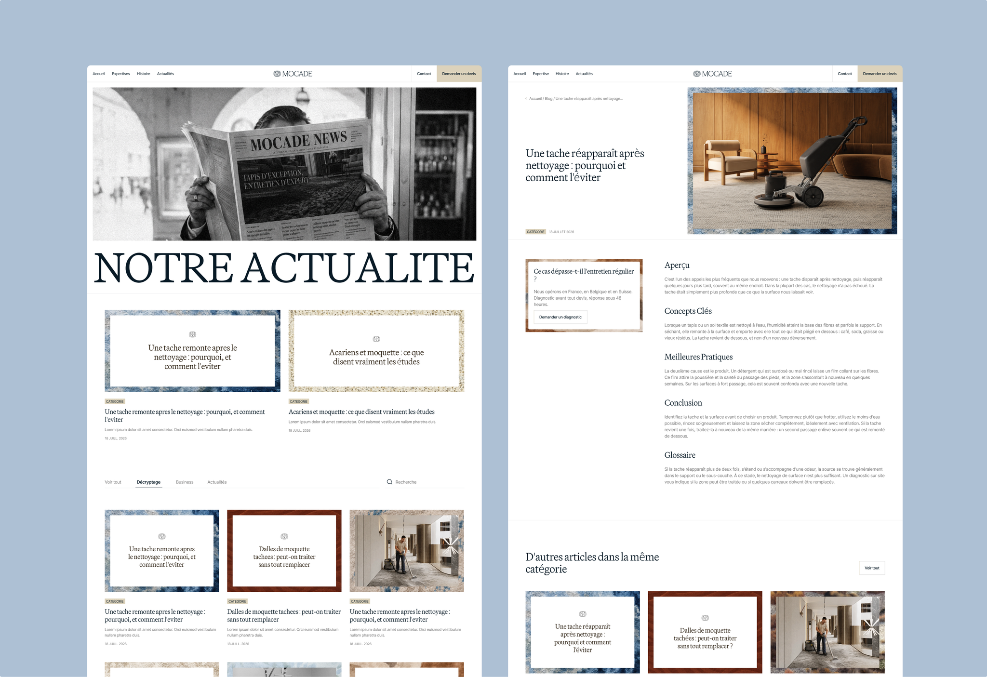The height and width of the screenshot is (677, 987).
Task: Open the corridor cleaning photo in related articles
Action: [x=827, y=632]
